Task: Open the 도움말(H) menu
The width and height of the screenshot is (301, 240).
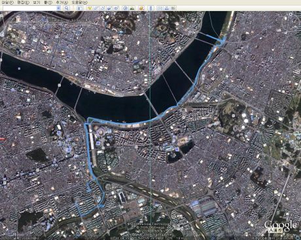Action: click(x=80, y=3)
